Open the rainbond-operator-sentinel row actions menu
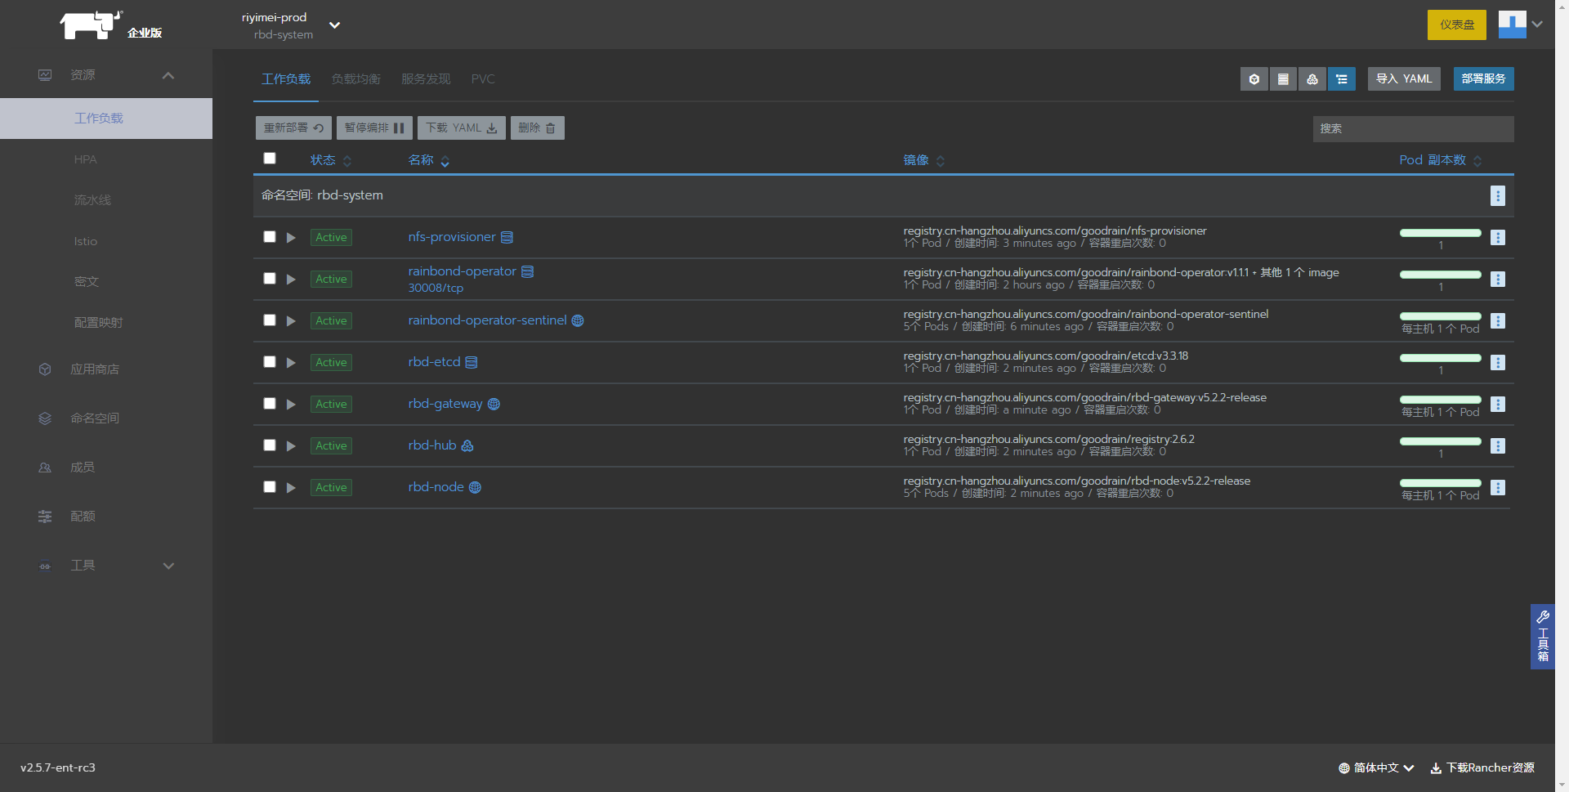Image resolution: width=1569 pixels, height=792 pixels. pos(1498,321)
